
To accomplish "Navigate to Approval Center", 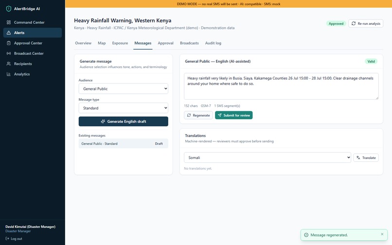I will coord(33,43).
